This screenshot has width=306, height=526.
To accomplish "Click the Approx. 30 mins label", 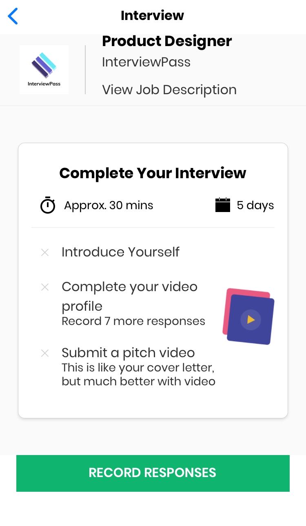I will [x=109, y=205].
